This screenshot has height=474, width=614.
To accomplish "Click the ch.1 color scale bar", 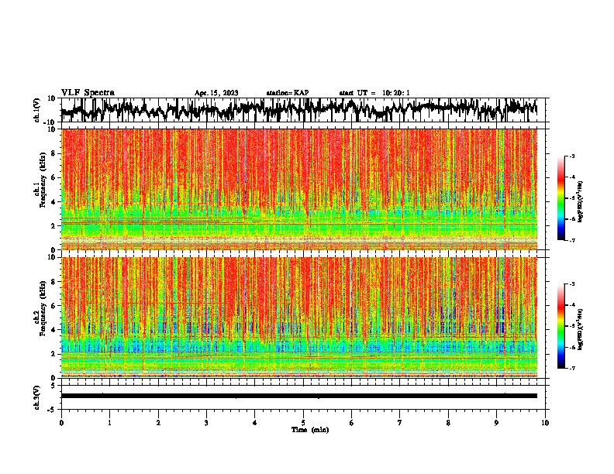I will click(x=561, y=197).
